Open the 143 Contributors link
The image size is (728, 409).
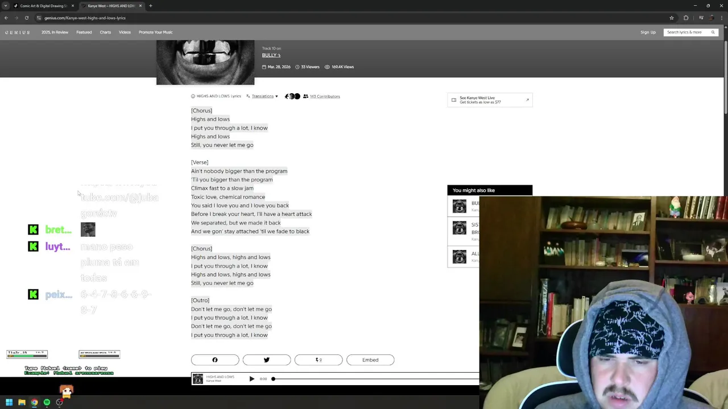[x=325, y=96]
